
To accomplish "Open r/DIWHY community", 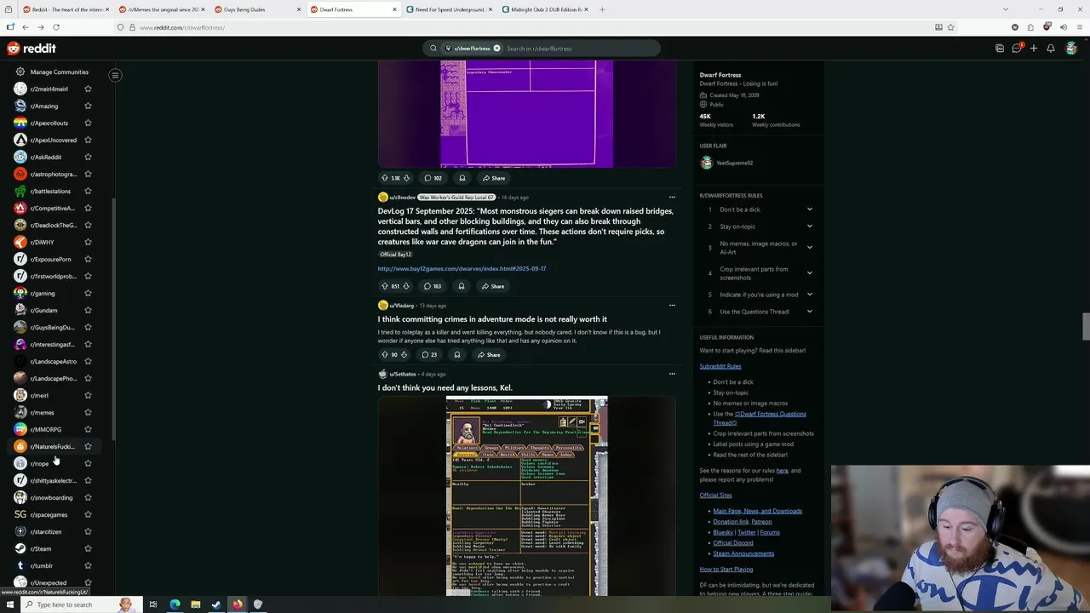I will 42,242.
